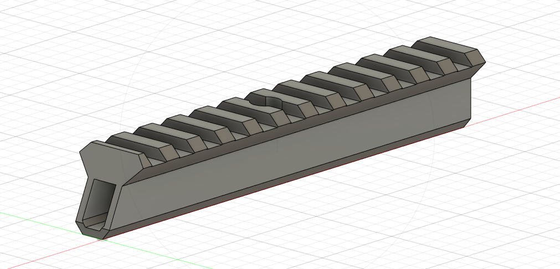
Task: Select the rectangular hollow opening at the front
Action: pyautogui.click(x=101, y=200)
